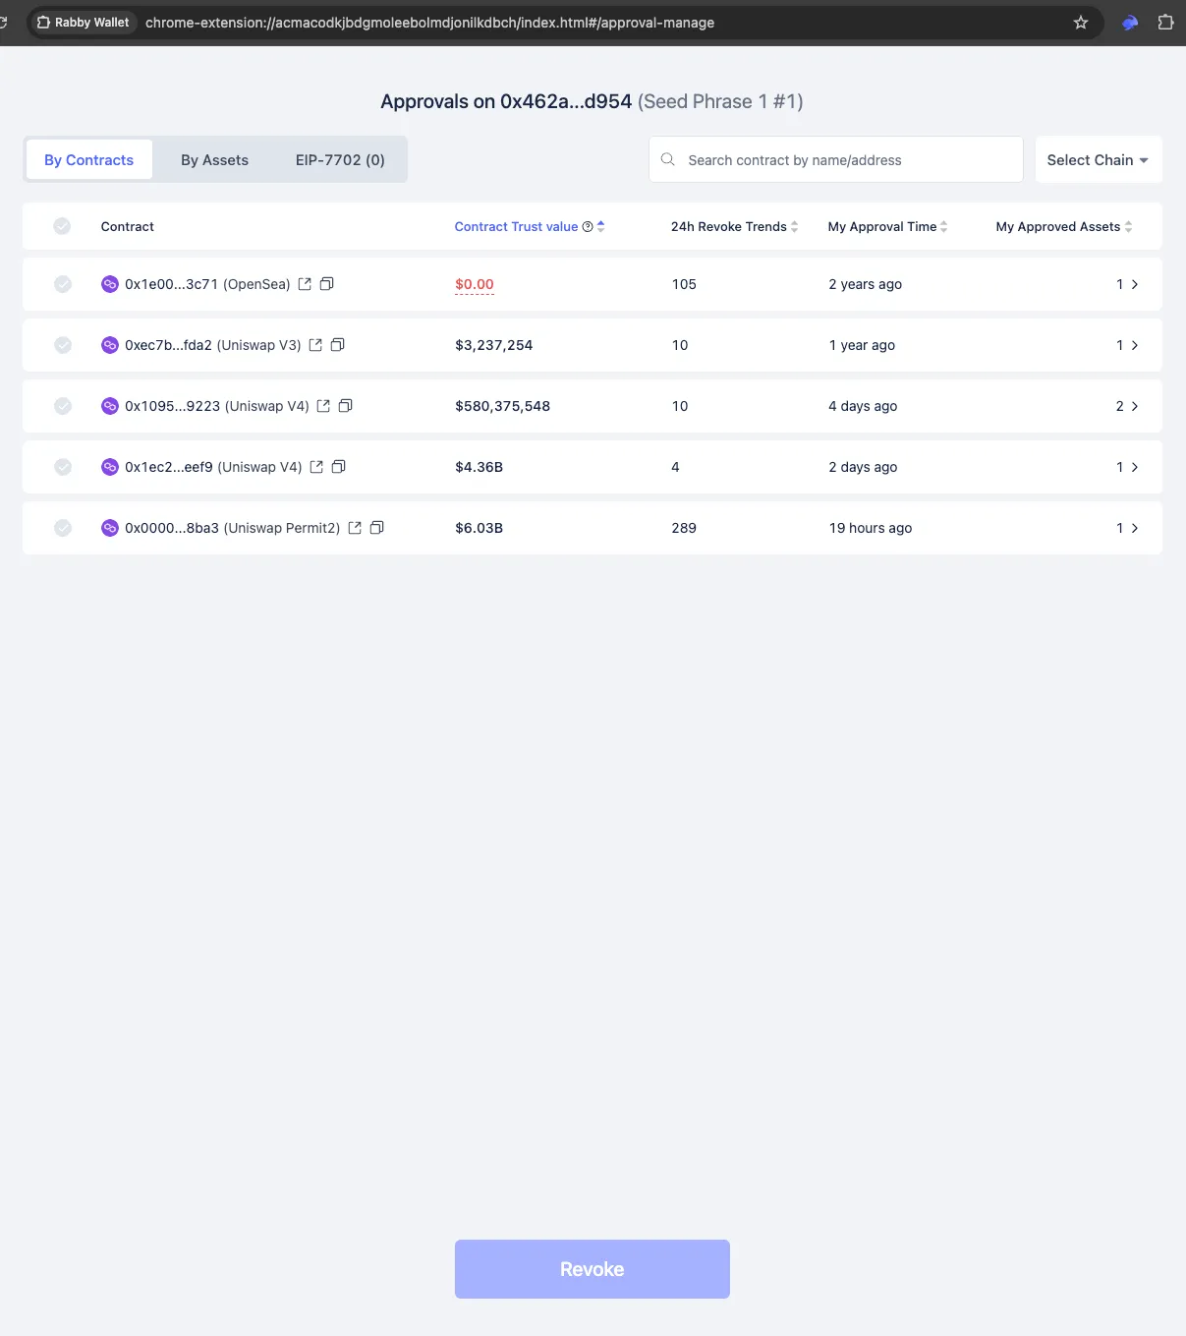Copy the OpenSea contract address
Screen dimensions: 1186x1336
coord(326,283)
